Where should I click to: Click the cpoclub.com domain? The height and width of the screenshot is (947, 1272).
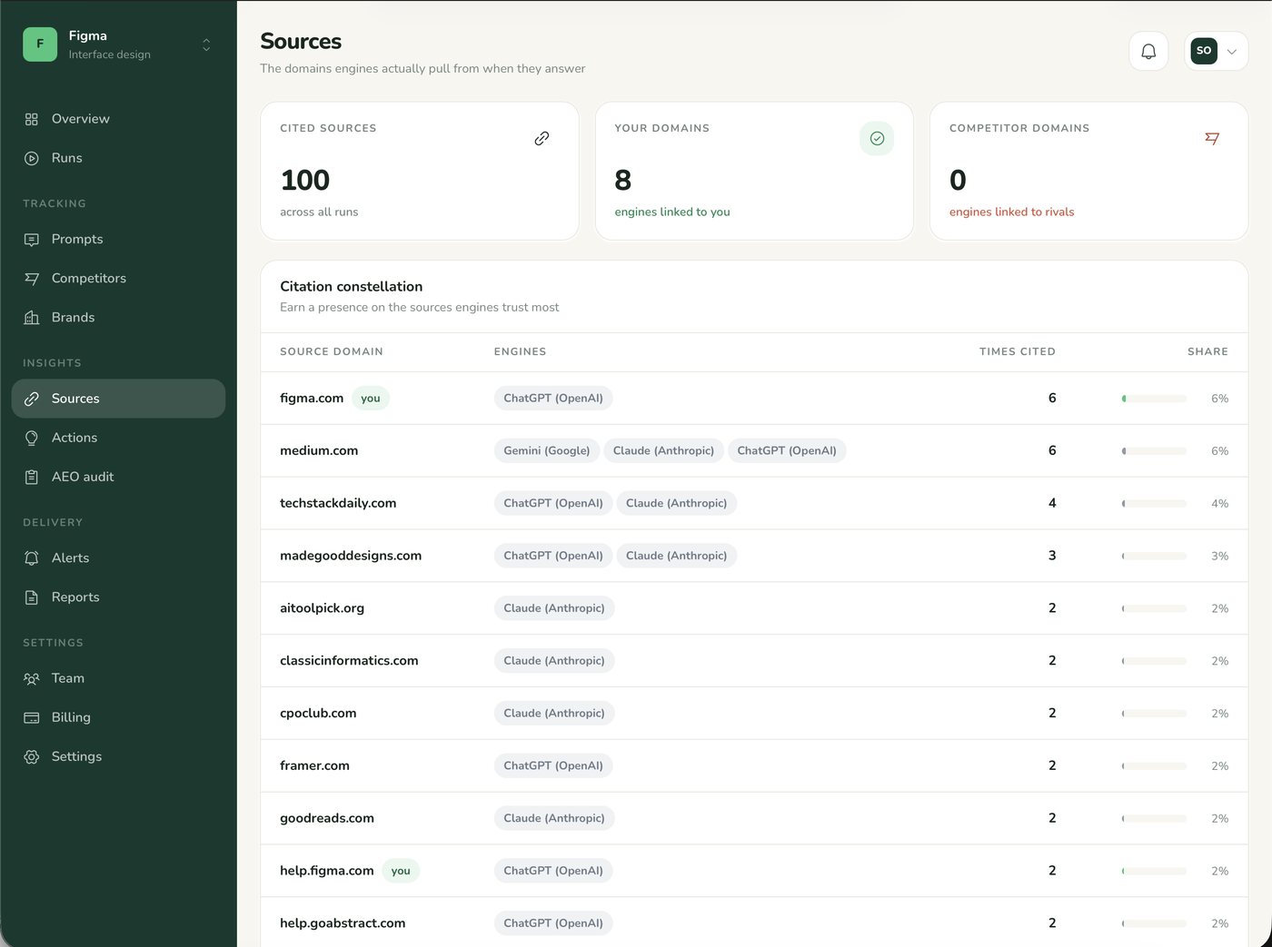coord(318,714)
